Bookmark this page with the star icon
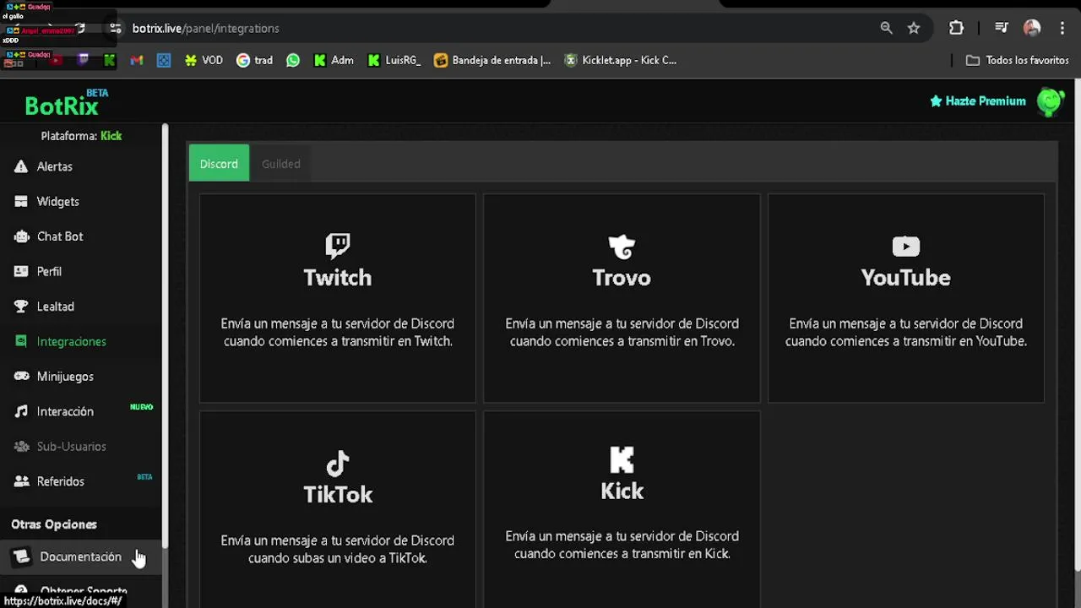This screenshot has height=608, width=1081. tap(914, 28)
